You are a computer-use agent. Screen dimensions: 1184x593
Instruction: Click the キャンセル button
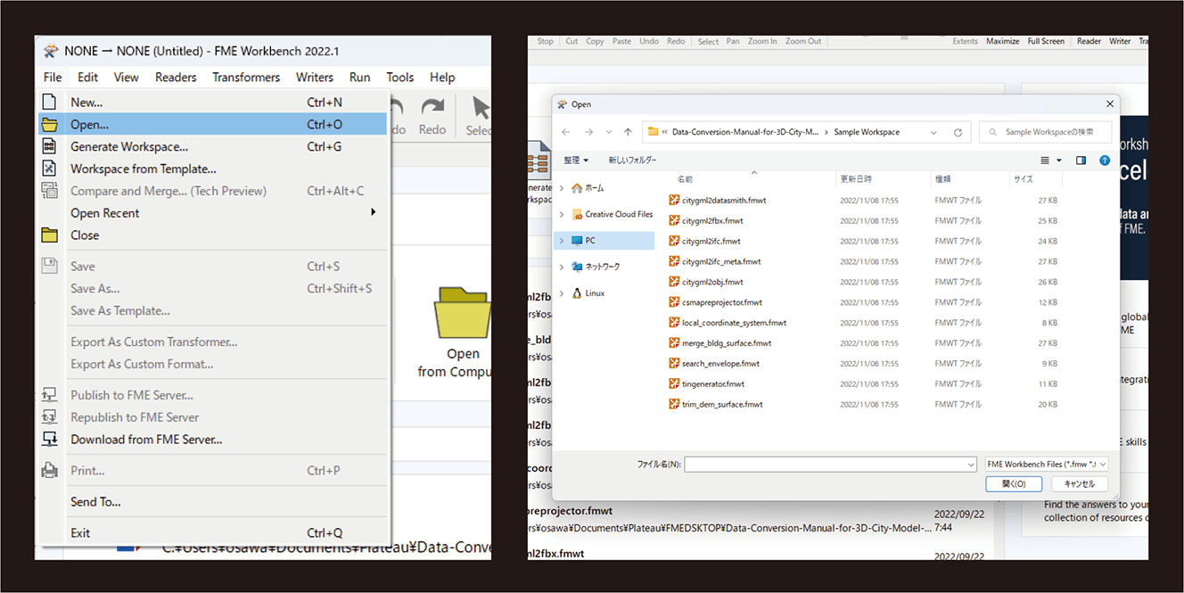(1080, 484)
